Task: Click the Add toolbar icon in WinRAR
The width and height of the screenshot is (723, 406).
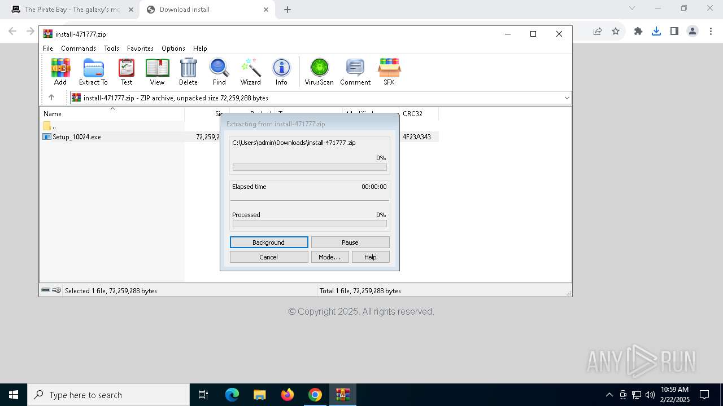Action: 60,72
